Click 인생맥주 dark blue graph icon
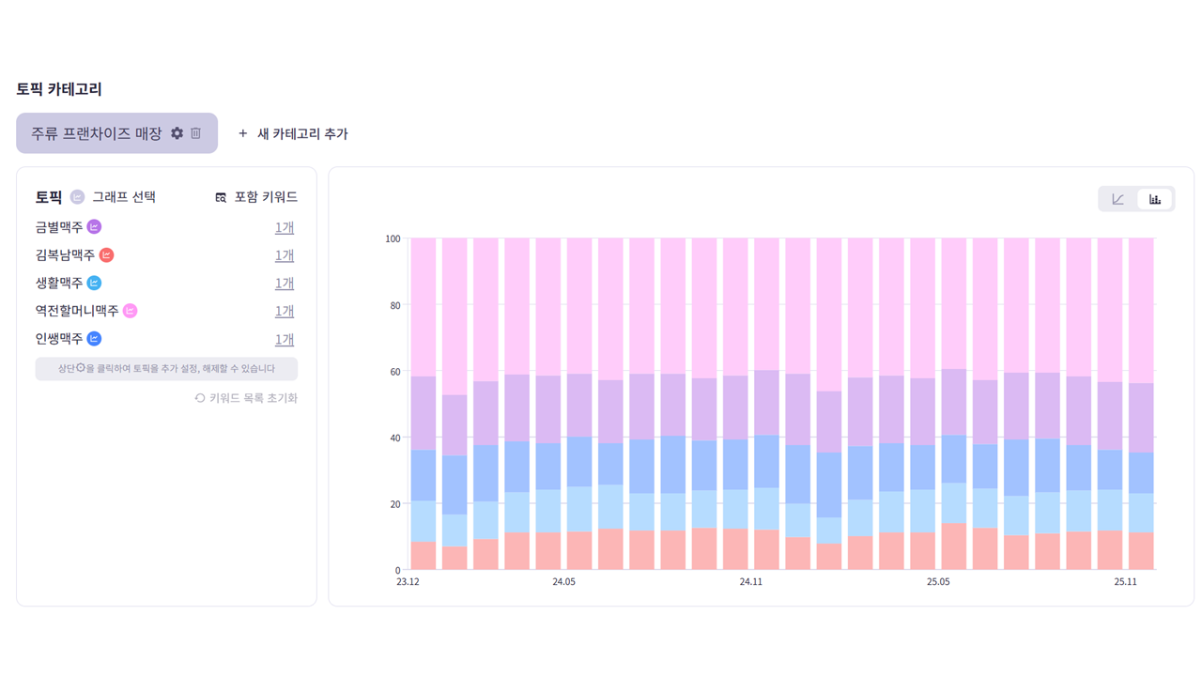 [94, 339]
